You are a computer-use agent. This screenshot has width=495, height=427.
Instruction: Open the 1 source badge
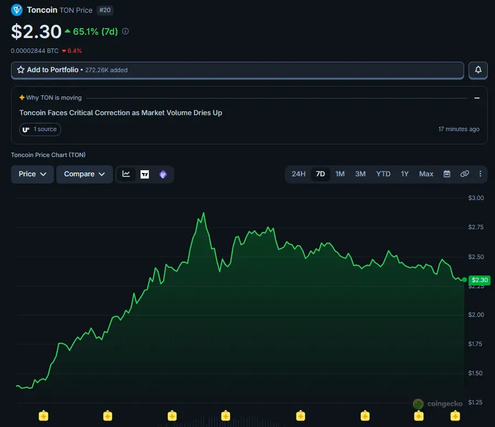tap(40, 129)
